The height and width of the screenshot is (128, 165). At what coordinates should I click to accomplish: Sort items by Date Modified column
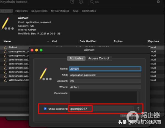[x=88, y=41]
